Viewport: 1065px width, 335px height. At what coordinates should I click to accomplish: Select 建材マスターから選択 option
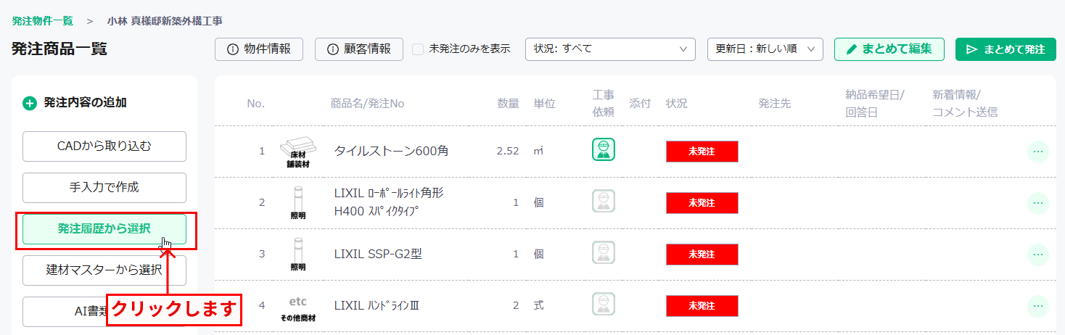point(104,270)
